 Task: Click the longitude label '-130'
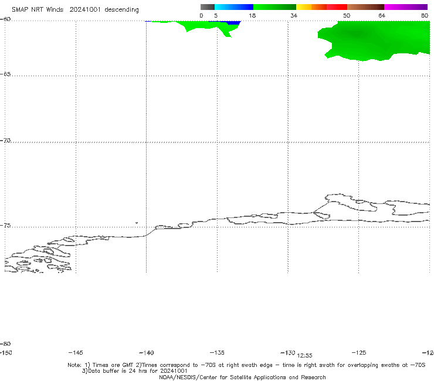coord(288,352)
